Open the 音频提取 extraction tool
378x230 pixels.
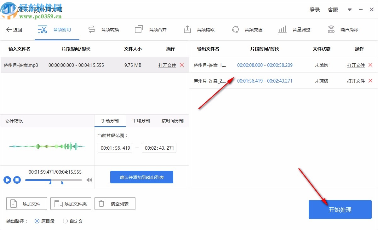point(205,29)
